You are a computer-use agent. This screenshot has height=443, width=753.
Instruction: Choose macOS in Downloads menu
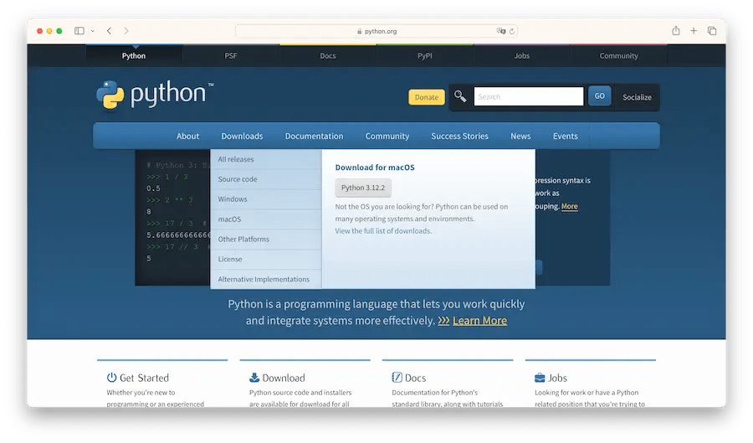pos(266,219)
